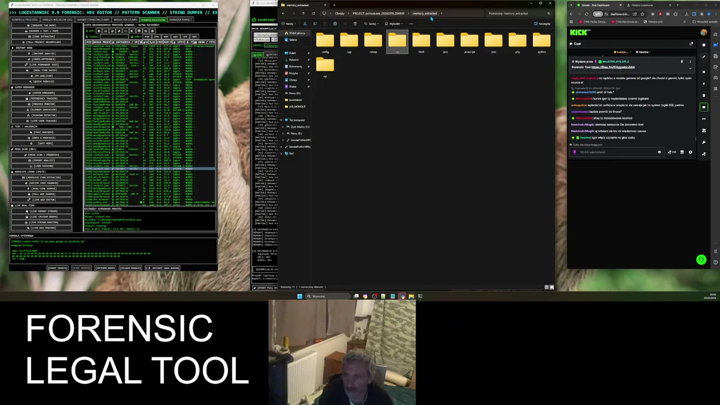
Task: Open the json folder
Action: pos(493,43)
